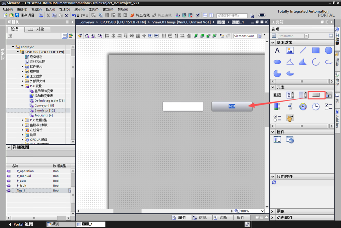The width and height of the screenshot is (341, 228).
Task: Collapse the 基本对象 palette section
Action: [273, 43]
